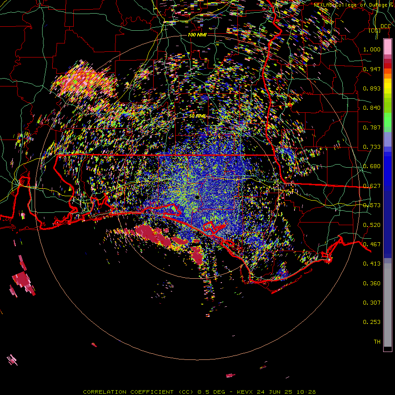
Task: Pick the pink color bar segment by 1.000
Action: (388, 47)
